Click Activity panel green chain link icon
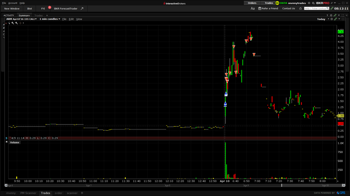Viewport: 350px width, 196px height. [335, 16]
